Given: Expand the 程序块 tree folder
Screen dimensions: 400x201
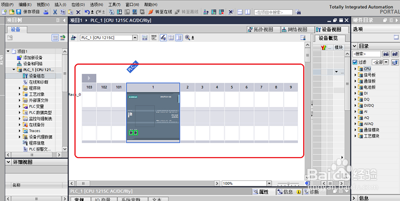Looking at the screenshot, I should coord(20,88).
